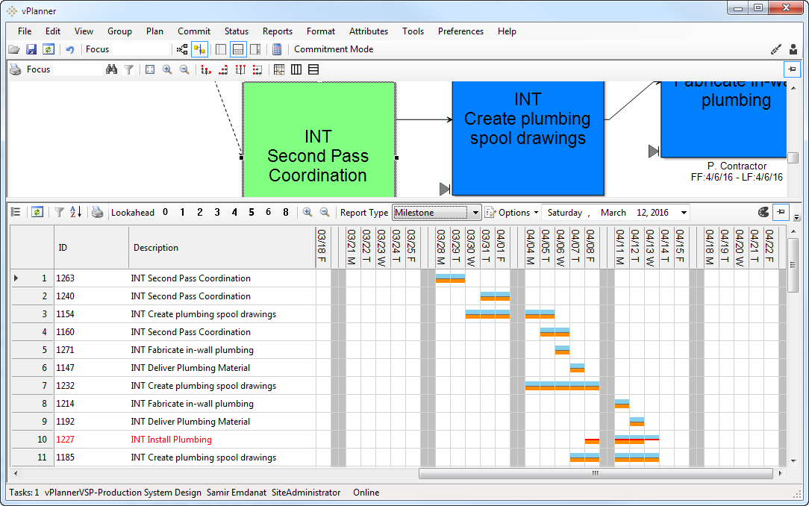Select the INT Install Plumbing task row
The image size is (809, 506).
[172, 439]
